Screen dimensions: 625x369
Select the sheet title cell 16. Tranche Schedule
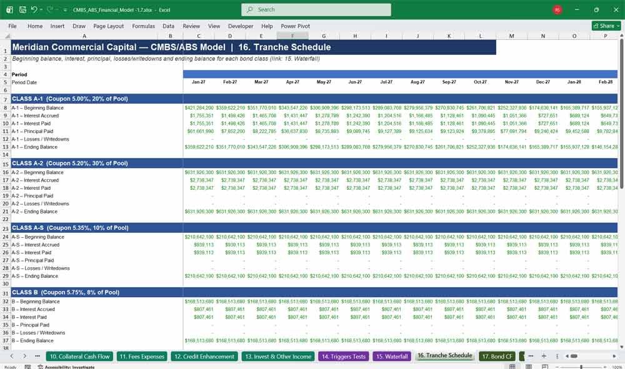tap(253, 47)
